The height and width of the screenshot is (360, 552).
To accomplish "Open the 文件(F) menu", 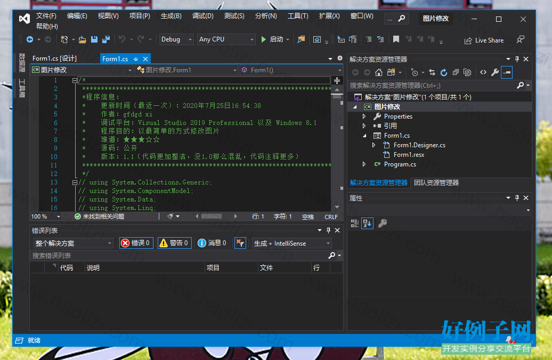I will click(46, 16).
